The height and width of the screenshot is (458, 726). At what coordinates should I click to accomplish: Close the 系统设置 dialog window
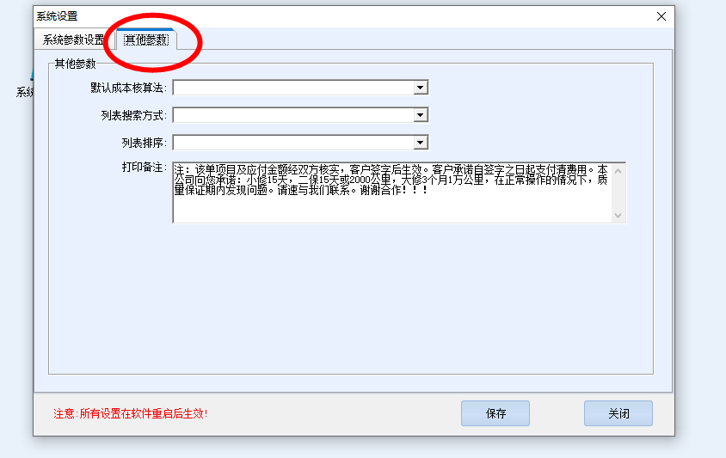click(661, 16)
